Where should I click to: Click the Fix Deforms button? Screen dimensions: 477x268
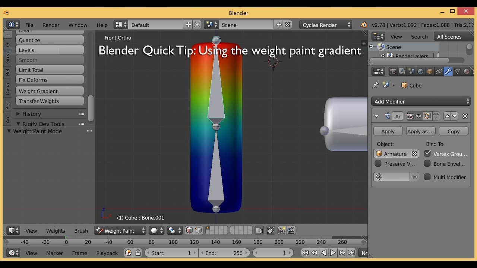tap(50, 80)
